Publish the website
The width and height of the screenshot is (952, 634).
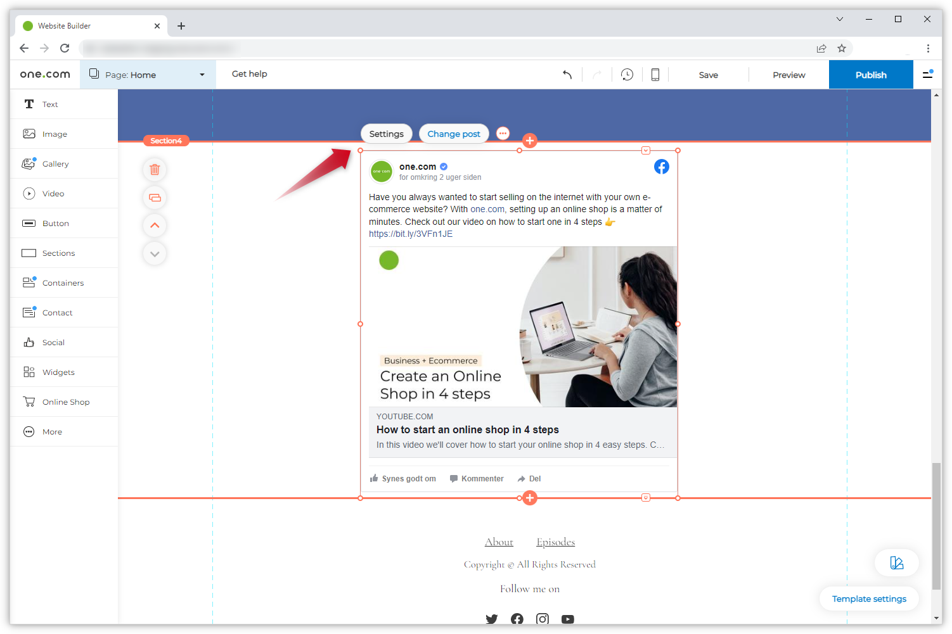click(x=870, y=74)
